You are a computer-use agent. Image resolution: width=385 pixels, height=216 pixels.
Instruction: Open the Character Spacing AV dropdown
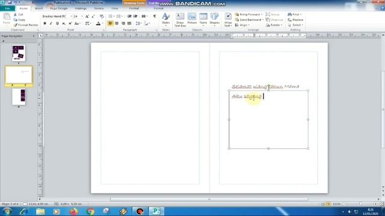click(x=88, y=23)
